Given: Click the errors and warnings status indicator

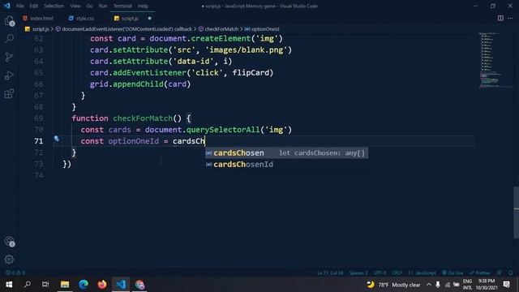Looking at the screenshot, I should 15,273.
